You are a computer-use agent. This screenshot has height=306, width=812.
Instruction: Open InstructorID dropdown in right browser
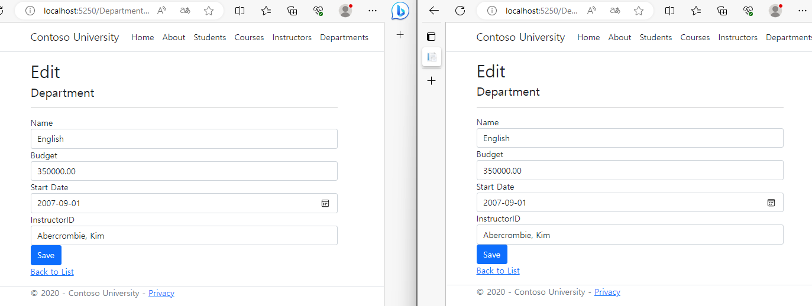[x=630, y=235]
